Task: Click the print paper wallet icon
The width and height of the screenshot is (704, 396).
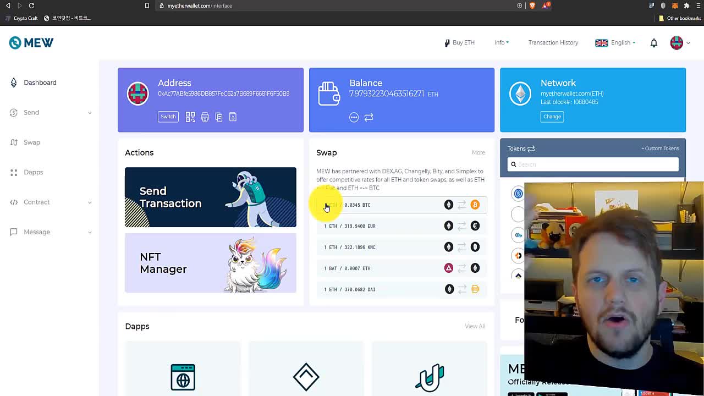Action: [205, 117]
